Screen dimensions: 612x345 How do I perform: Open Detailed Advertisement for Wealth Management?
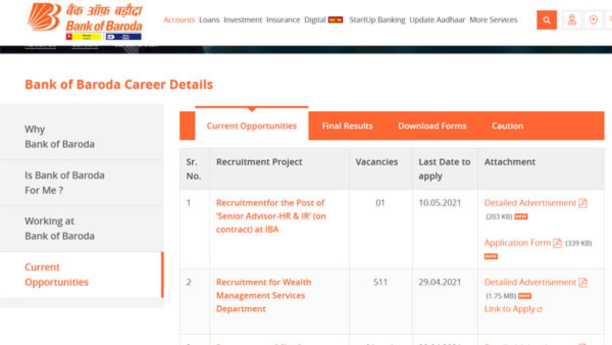pyautogui.click(x=530, y=282)
